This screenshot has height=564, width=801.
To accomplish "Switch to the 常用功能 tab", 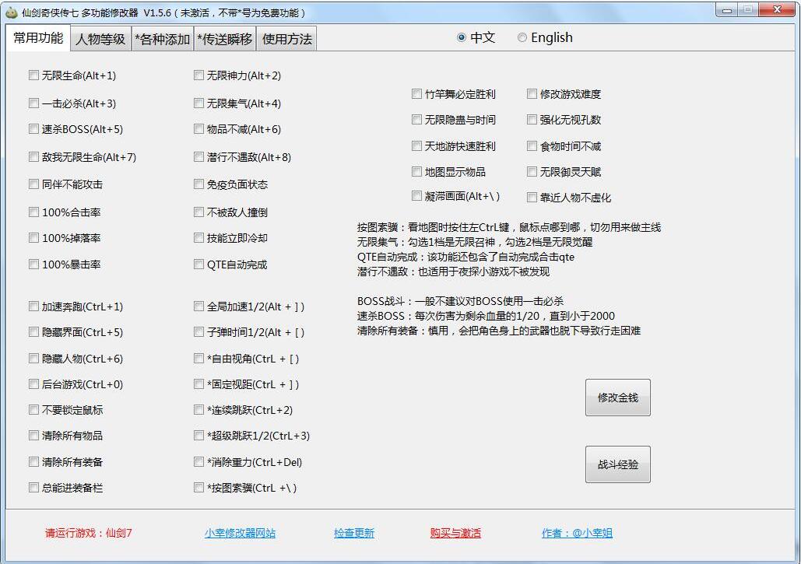I will coord(38,38).
